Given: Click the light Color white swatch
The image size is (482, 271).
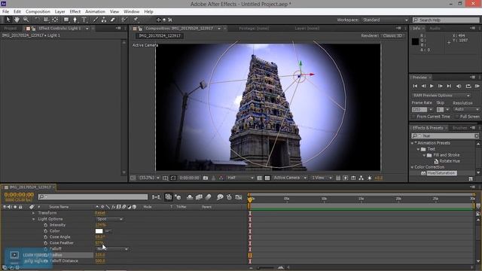Looking at the screenshot, I should pos(99,231).
